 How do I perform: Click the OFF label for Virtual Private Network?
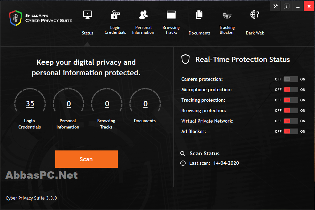[278, 121]
